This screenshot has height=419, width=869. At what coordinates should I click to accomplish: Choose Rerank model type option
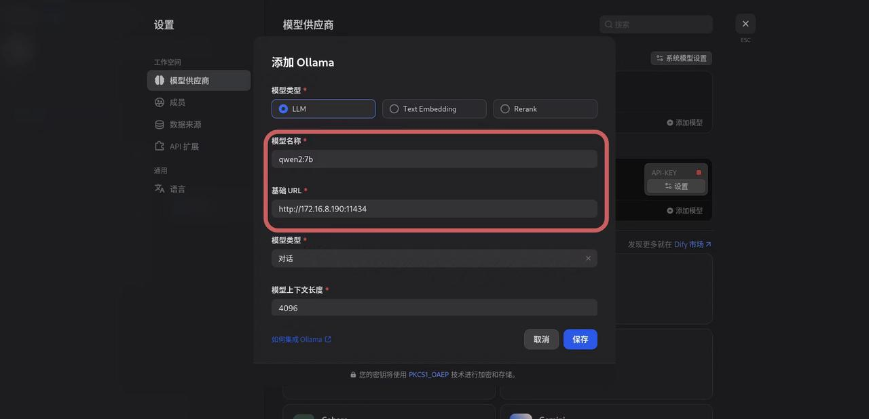tap(545, 108)
